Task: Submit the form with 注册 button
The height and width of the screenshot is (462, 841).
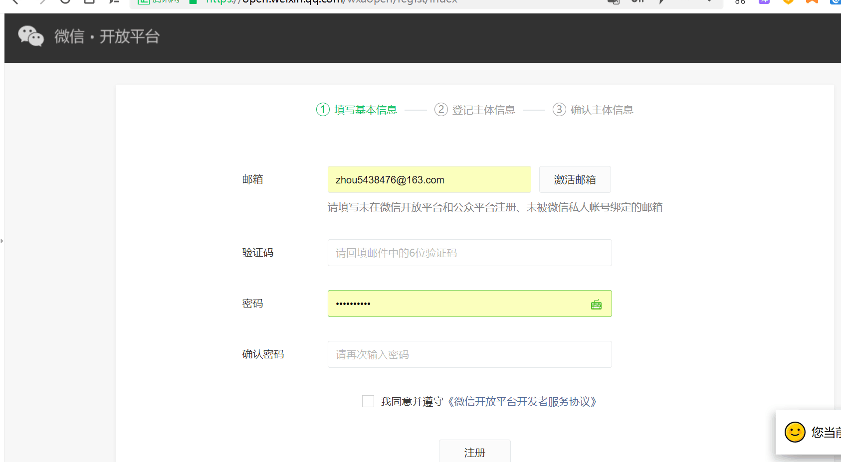Action: (x=474, y=452)
